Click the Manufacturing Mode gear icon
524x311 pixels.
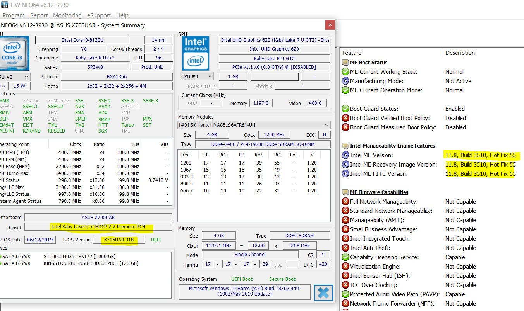pyautogui.click(x=345, y=81)
